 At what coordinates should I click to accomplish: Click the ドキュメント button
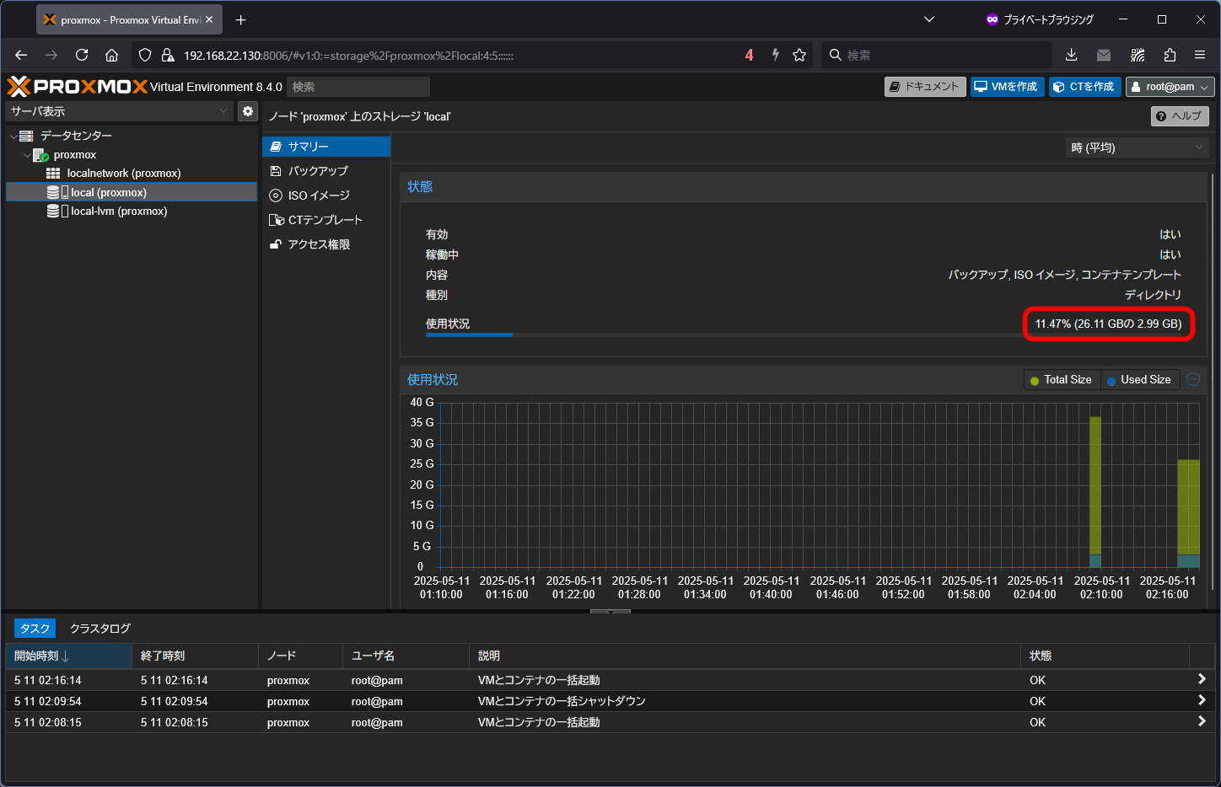point(925,87)
